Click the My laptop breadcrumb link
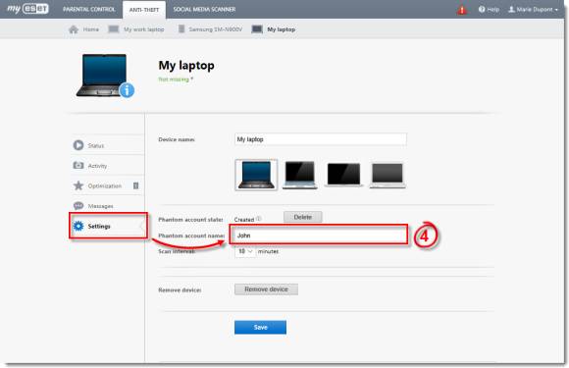Viewport: 569px width, 368px height. [282, 29]
